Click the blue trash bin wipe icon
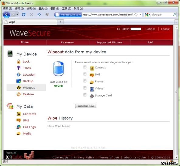 coord(58,69)
